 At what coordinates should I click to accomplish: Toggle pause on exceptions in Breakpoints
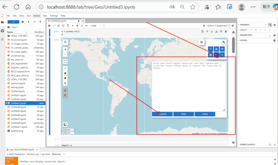tap(270, 35)
